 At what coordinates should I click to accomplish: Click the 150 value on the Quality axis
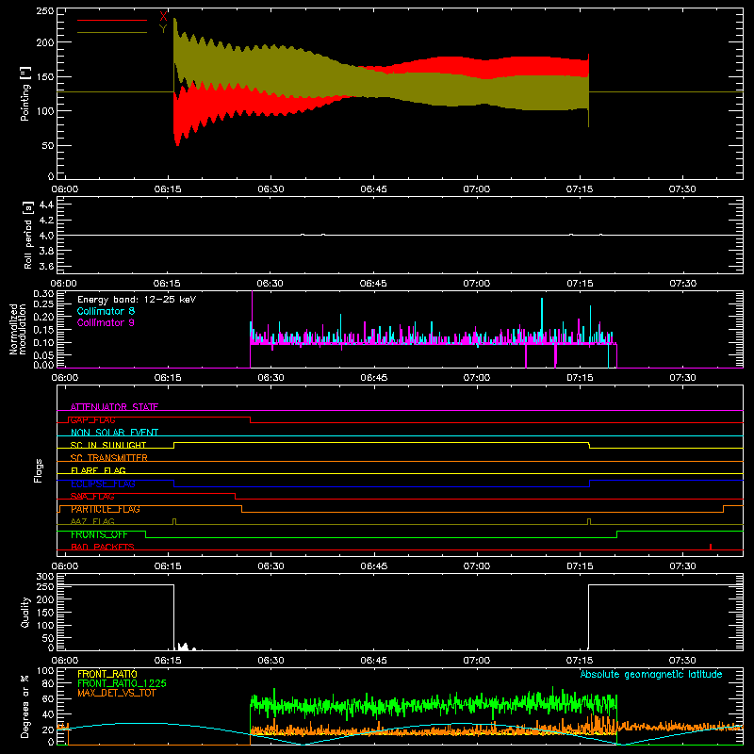(x=45, y=613)
